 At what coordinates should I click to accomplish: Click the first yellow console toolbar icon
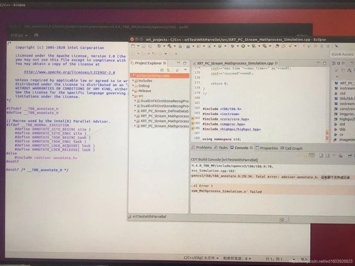(x=299, y=155)
